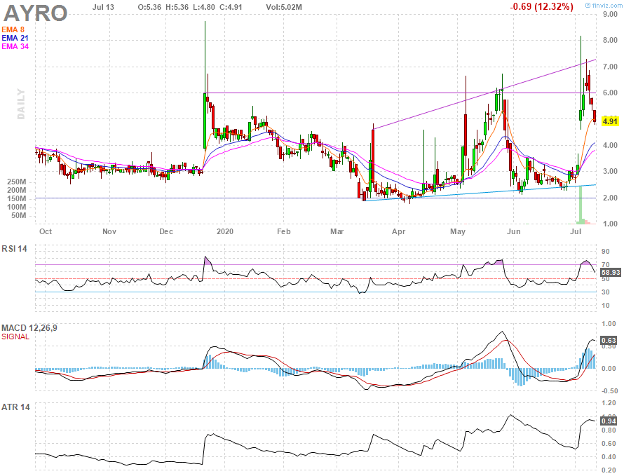Click the EMA 34 legend label
The image size is (631, 476).
click(x=15, y=47)
